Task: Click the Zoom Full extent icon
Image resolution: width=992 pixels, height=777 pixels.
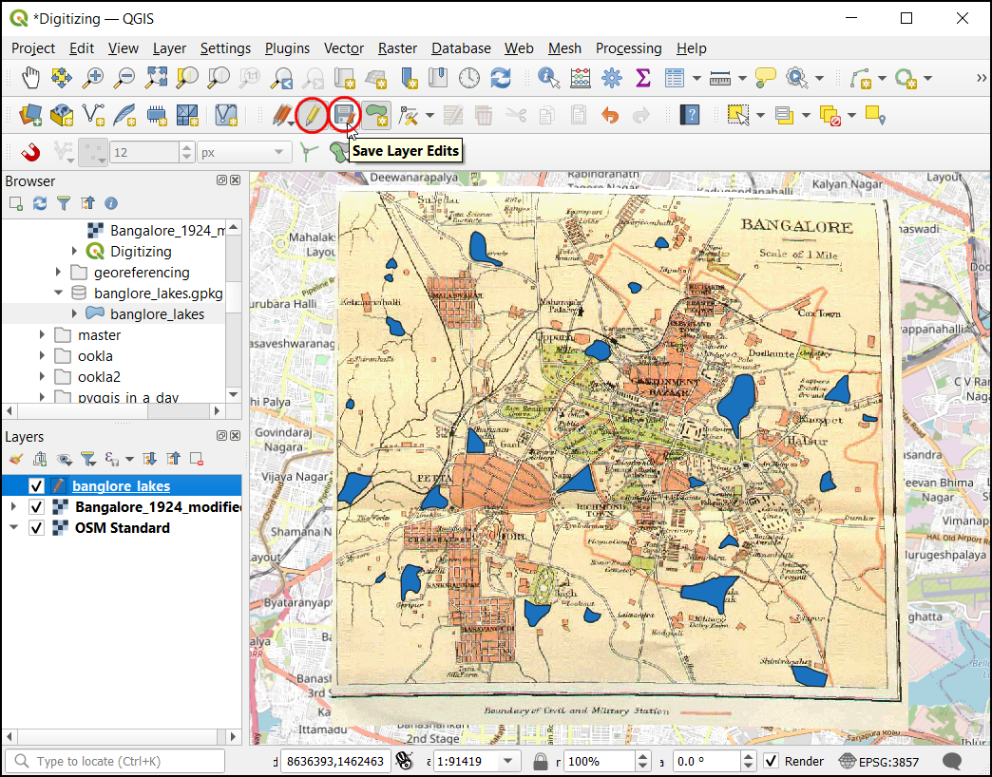Action: click(x=156, y=79)
